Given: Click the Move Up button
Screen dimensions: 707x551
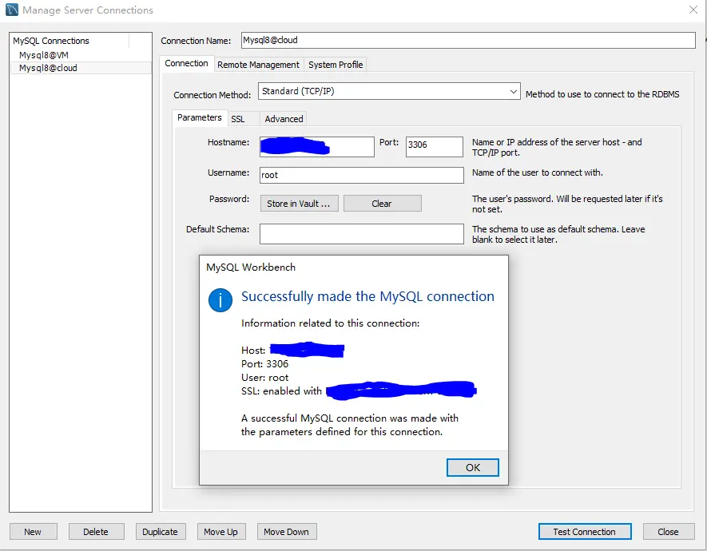Looking at the screenshot, I should pos(221,532).
